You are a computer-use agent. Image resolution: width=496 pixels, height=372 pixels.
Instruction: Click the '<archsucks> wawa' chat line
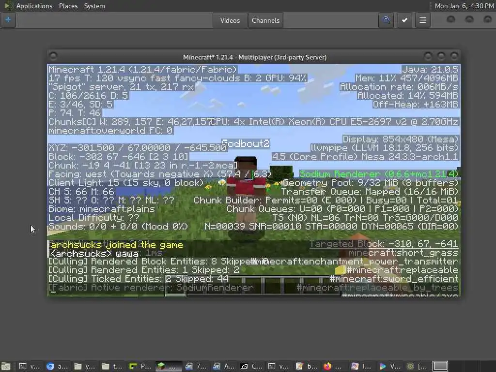94,253
